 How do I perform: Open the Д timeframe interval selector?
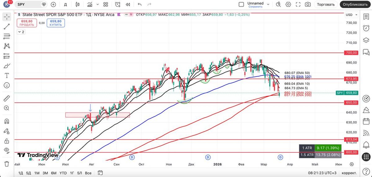(65, 4)
